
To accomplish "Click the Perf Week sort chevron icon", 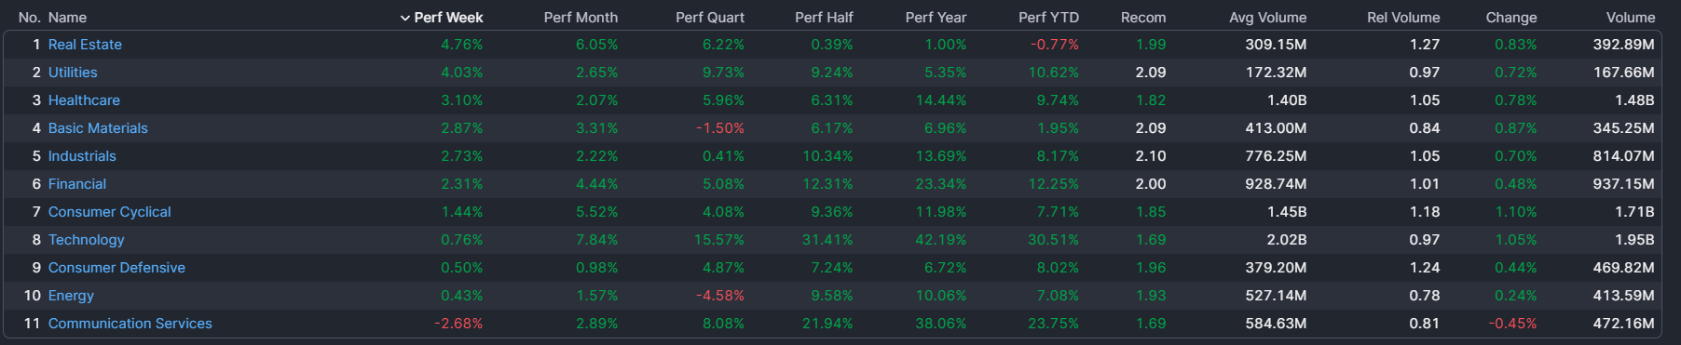I will pos(405,18).
